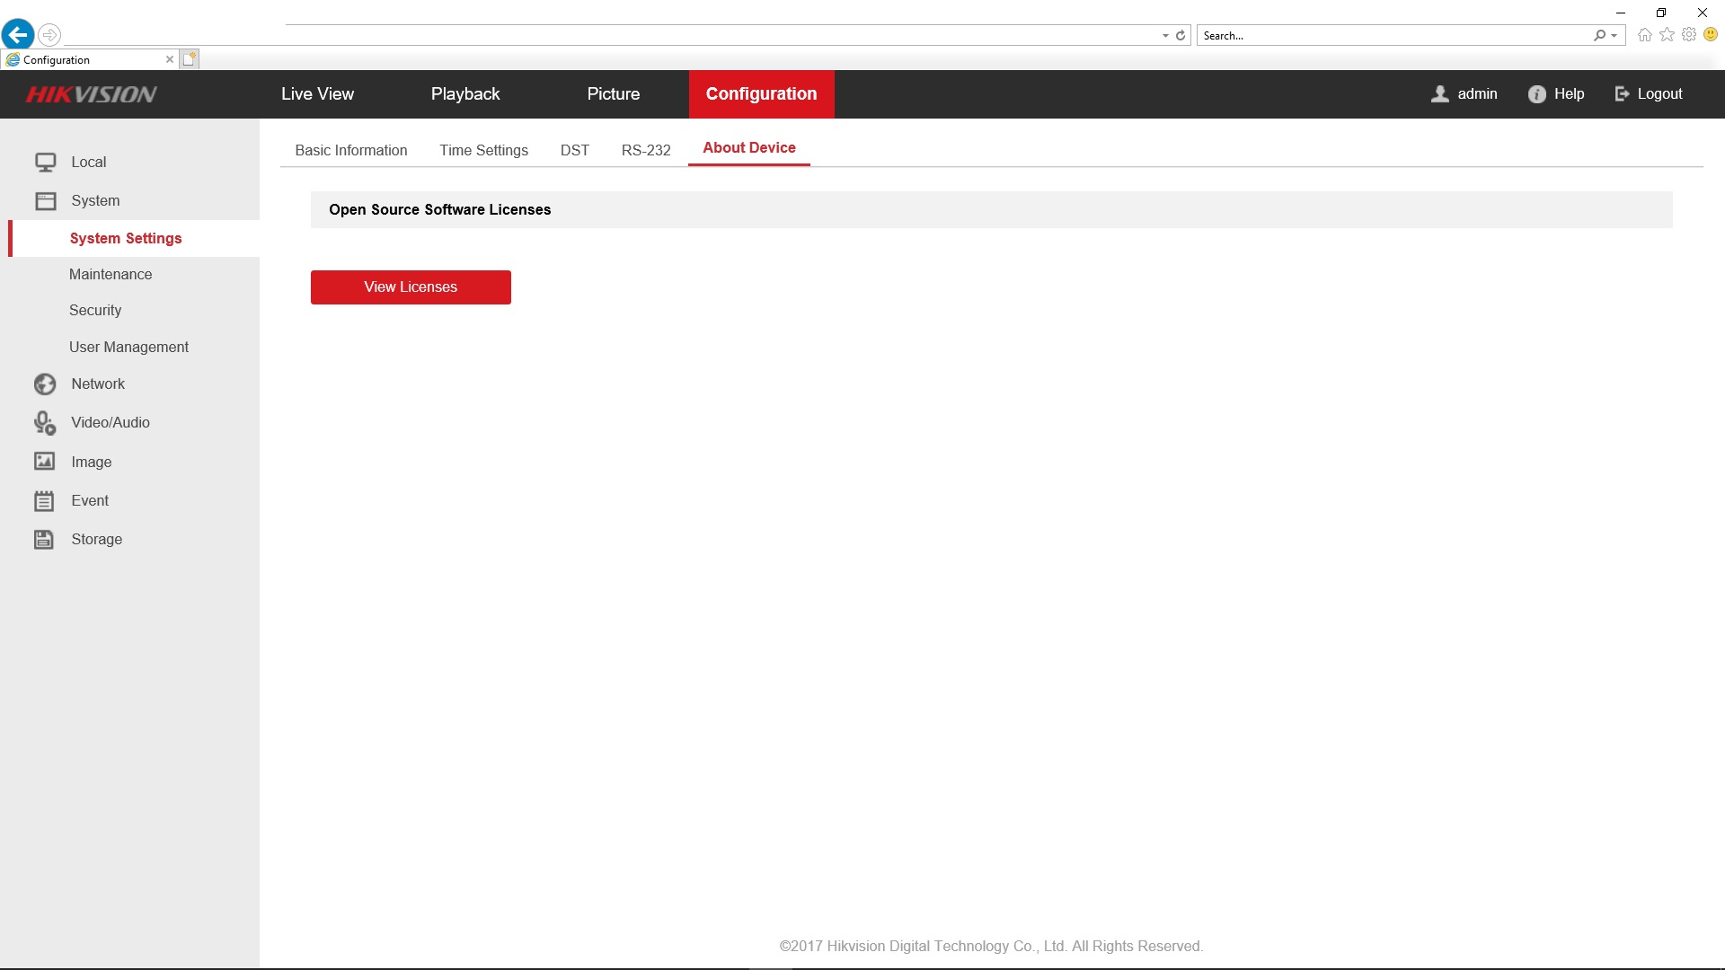Click the Video/Audio microphone icon
Viewport: 1725px width, 970px height.
pos(45,423)
